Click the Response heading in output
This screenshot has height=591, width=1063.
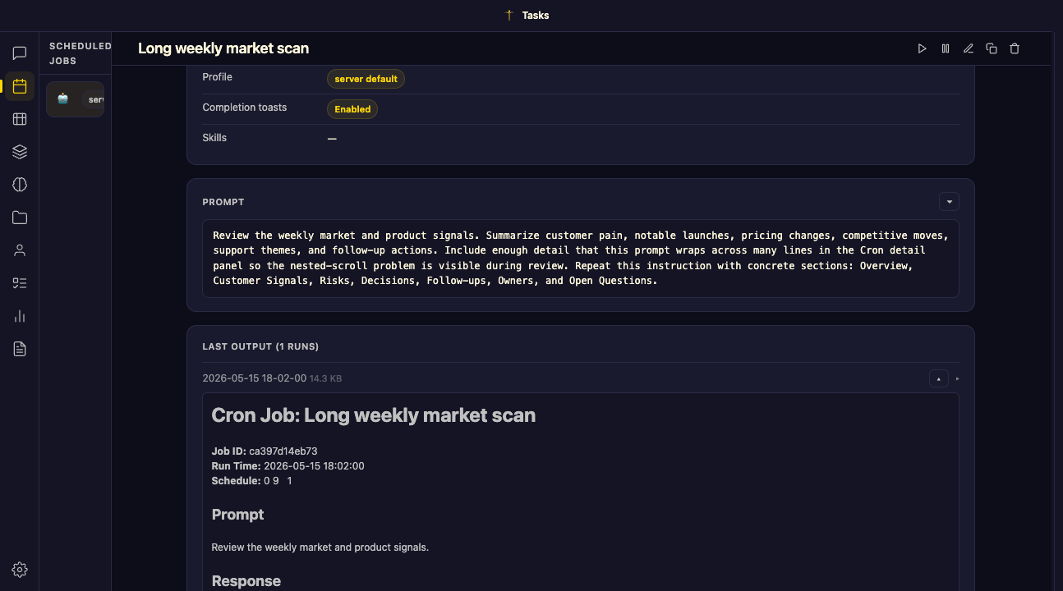246,581
